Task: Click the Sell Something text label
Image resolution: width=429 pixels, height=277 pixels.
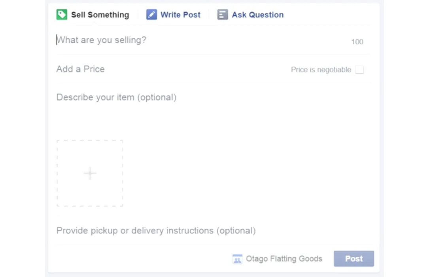Action: click(100, 15)
